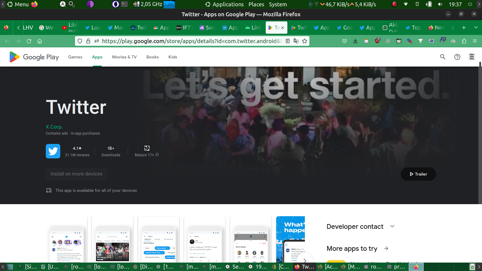
Task: Toggle reader view in address bar
Action: (288, 41)
